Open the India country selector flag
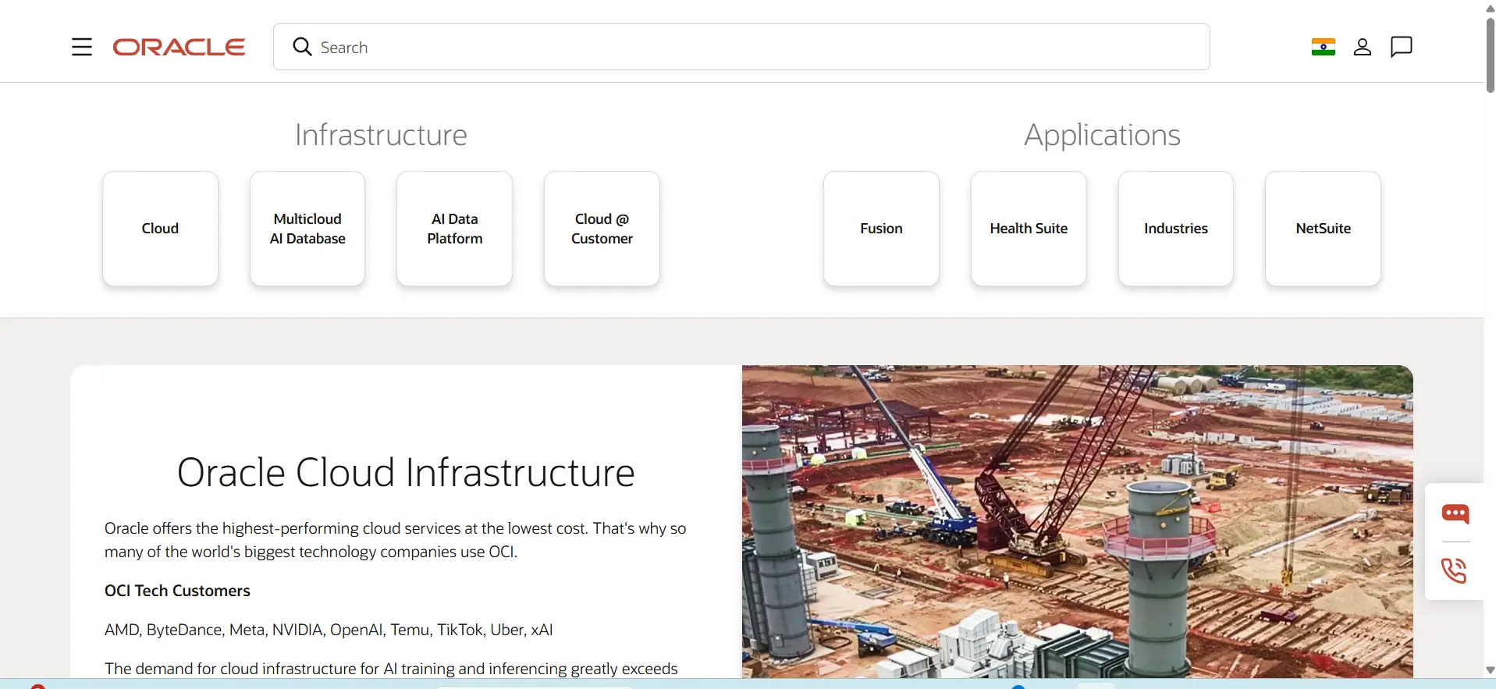This screenshot has width=1496, height=689. coord(1324,47)
